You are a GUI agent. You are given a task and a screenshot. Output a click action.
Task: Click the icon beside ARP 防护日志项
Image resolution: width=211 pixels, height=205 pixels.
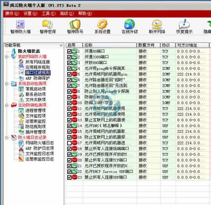tap(21, 148)
